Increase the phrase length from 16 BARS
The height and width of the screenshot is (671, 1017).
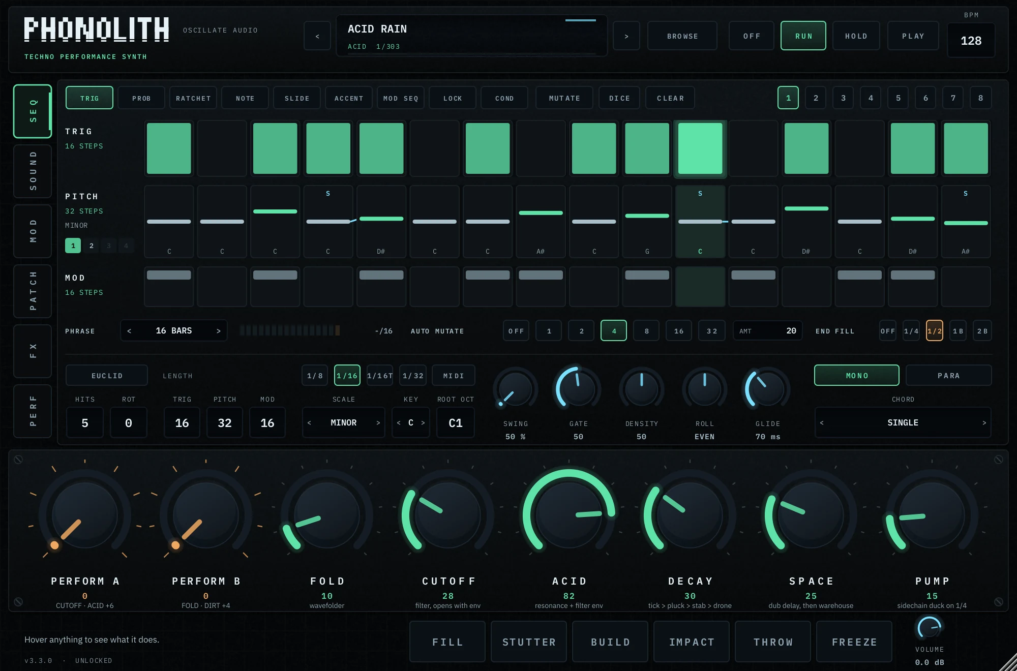click(219, 331)
